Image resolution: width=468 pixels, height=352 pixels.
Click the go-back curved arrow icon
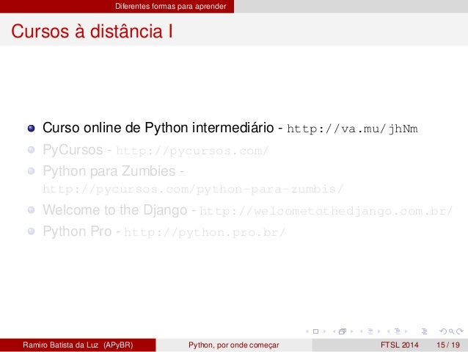pyautogui.click(x=443, y=331)
